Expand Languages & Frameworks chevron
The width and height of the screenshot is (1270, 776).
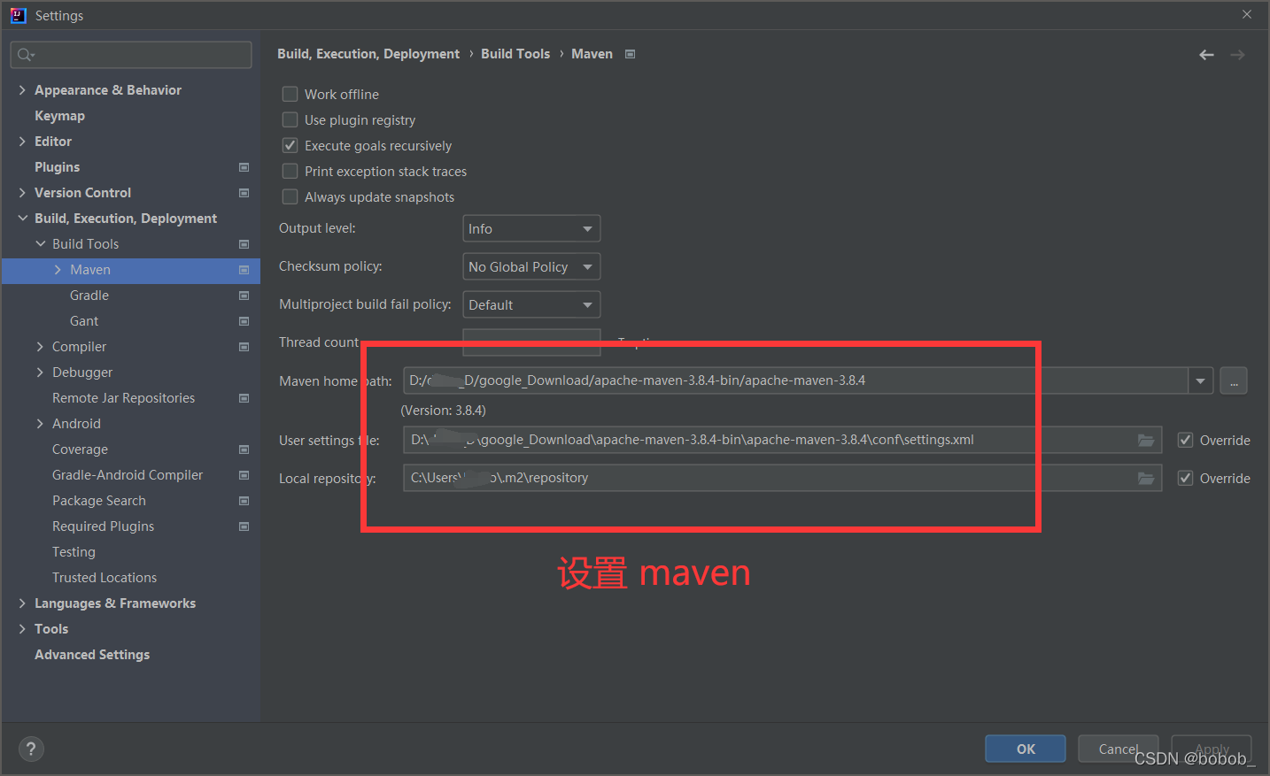pos(22,603)
